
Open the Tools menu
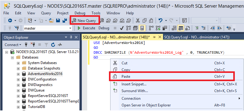point(96,13)
